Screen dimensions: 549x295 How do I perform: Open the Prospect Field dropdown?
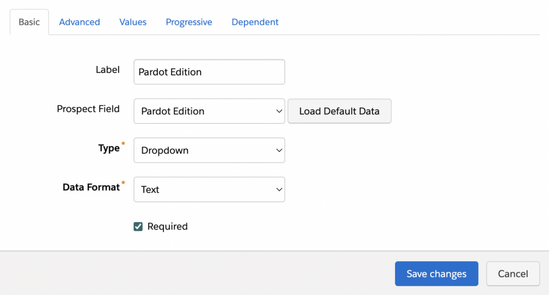pyautogui.click(x=209, y=111)
